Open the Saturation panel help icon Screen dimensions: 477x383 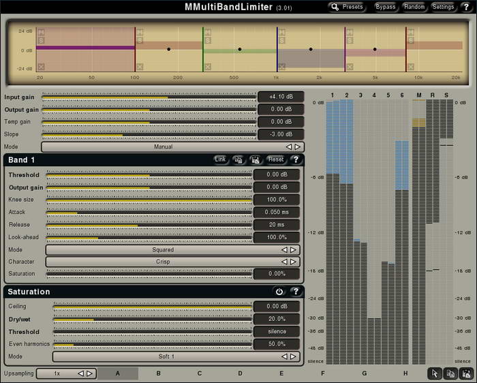point(296,292)
